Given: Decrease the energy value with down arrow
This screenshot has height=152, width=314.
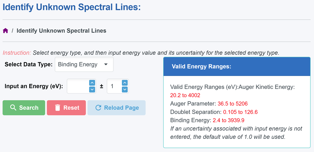Looking at the screenshot, I should tap(92, 89).
